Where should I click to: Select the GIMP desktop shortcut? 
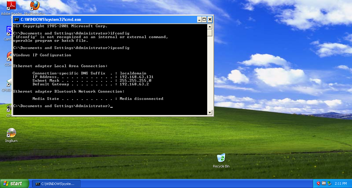coord(9,110)
